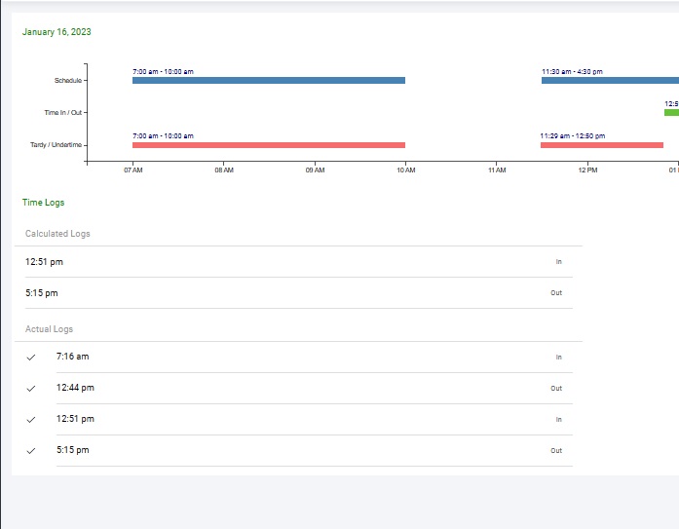Select the 12:51 pm entry under Calculated Logs
The image size is (679, 529).
(44, 262)
